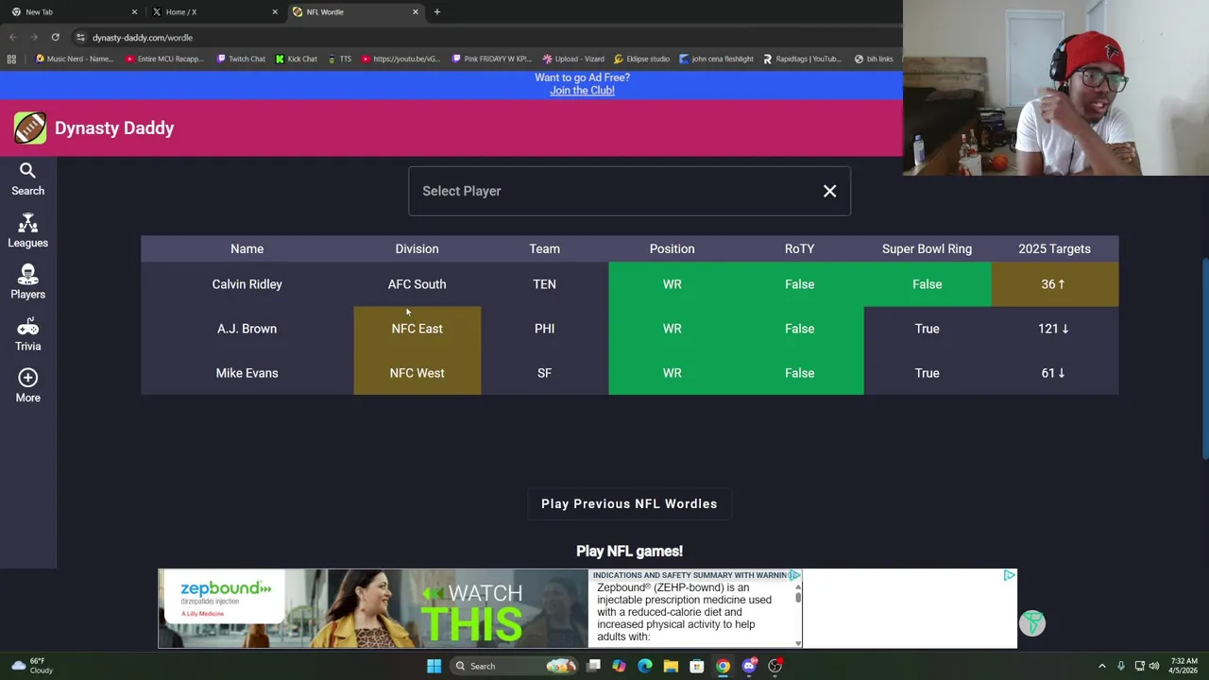
Task: Open the Chrome apps grid icon
Action: (11, 59)
